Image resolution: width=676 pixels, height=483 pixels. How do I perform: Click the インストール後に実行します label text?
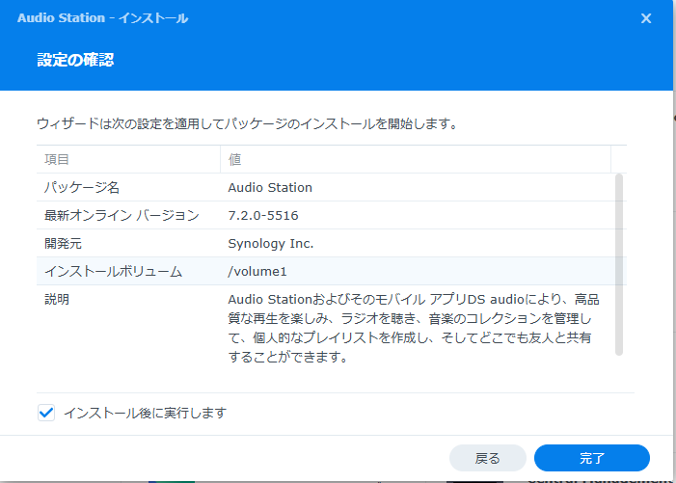click(145, 413)
